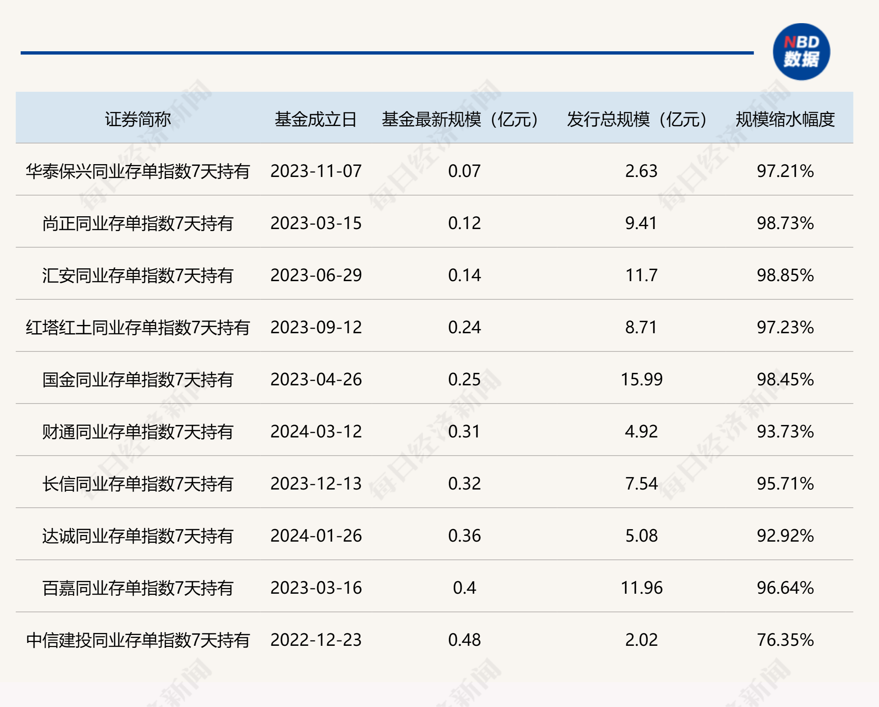Screen dimensions: 879x707
Task: Click the 基金成立日 column header
Action: (x=316, y=119)
